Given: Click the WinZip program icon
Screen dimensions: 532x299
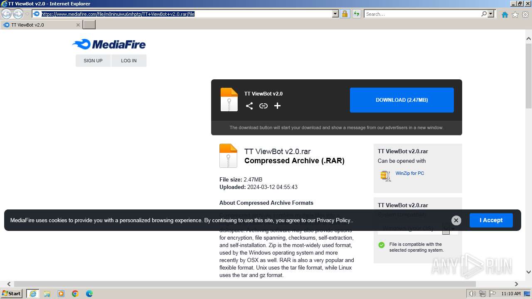Looking at the screenshot, I should pos(386,176).
